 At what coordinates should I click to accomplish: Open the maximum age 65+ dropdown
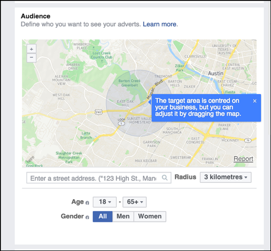(134, 202)
